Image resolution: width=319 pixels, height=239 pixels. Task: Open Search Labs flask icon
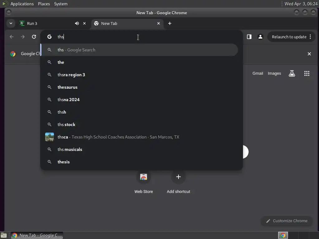[292, 73]
